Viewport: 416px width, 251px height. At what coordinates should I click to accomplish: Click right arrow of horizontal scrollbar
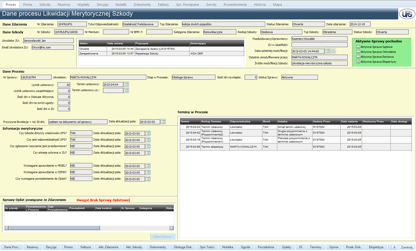[x=171, y=228]
